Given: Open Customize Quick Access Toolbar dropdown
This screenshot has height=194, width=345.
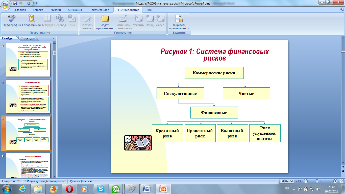Looking at the screenshot, I should click(x=36, y=3).
